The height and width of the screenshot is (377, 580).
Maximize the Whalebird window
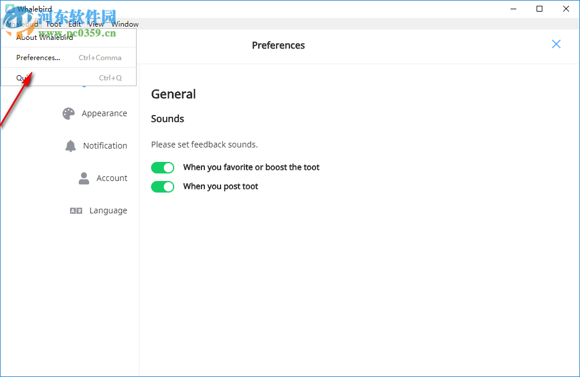pos(539,9)
